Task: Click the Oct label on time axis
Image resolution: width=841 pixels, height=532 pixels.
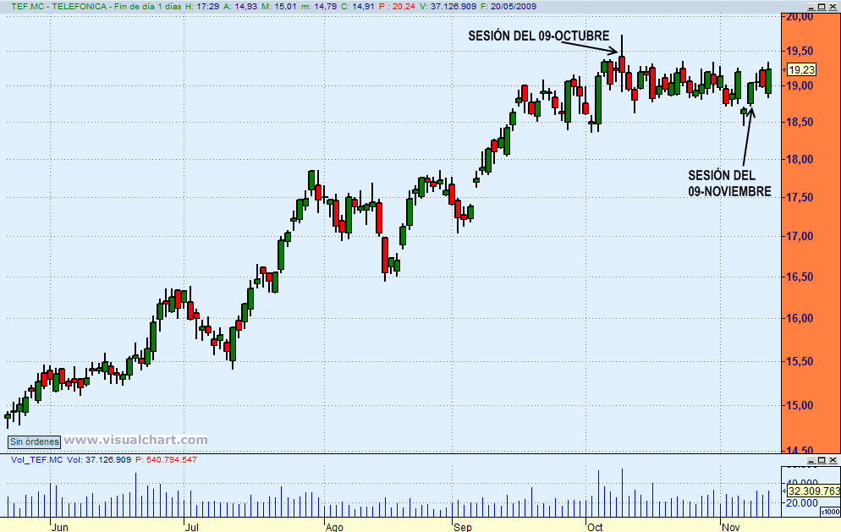Action: 596,527
